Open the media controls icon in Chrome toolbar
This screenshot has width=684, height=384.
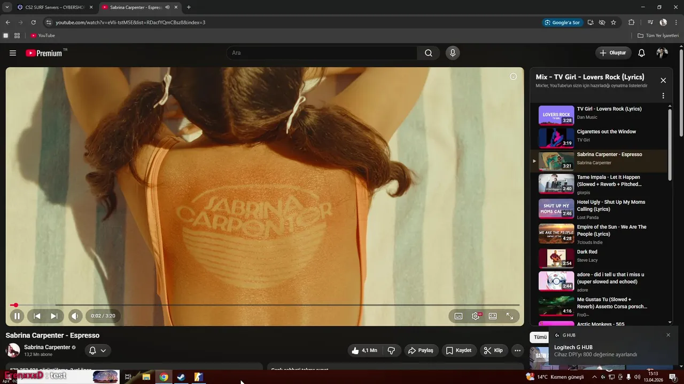(x=650, y=22)
